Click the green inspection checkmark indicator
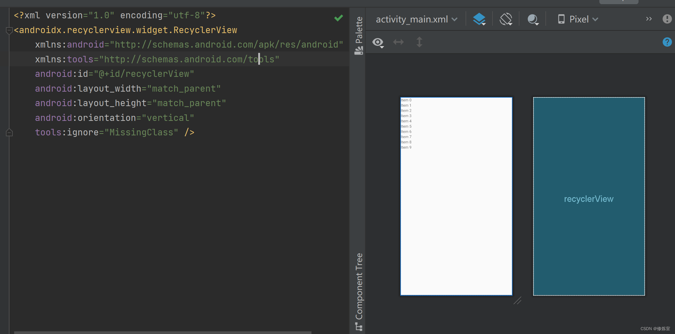675x334 pixels. pyautogui.click(x=338, y=18)
